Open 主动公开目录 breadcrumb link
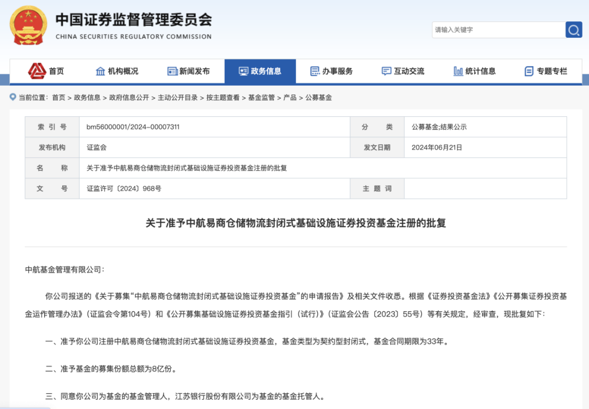This screenshot has width=589, height=409. tap(178, 98)
